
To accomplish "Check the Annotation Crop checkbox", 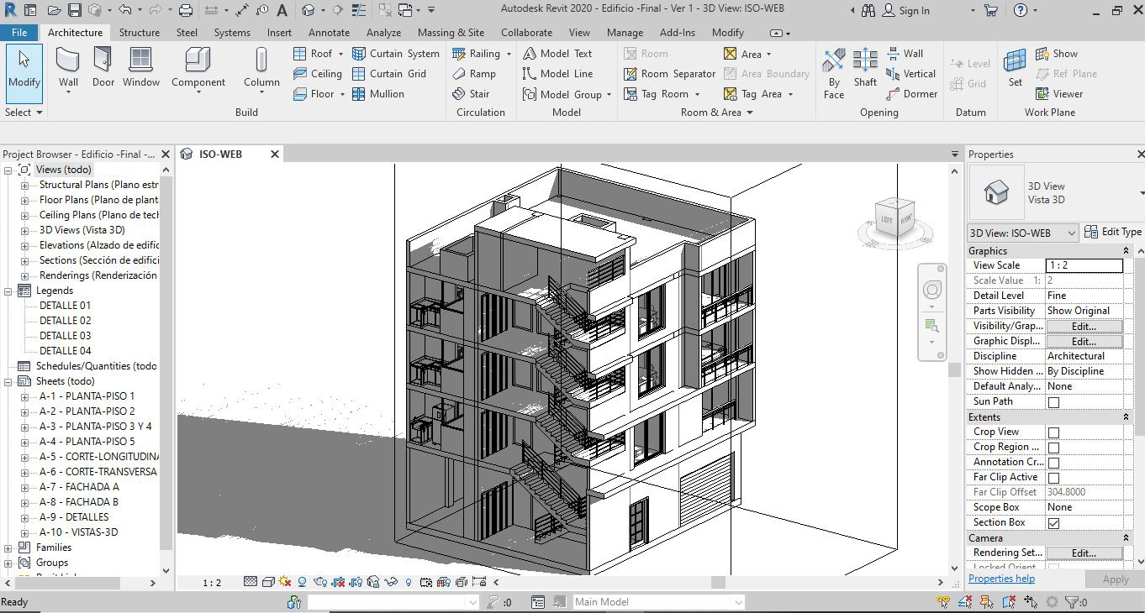I will (1053, 463).
